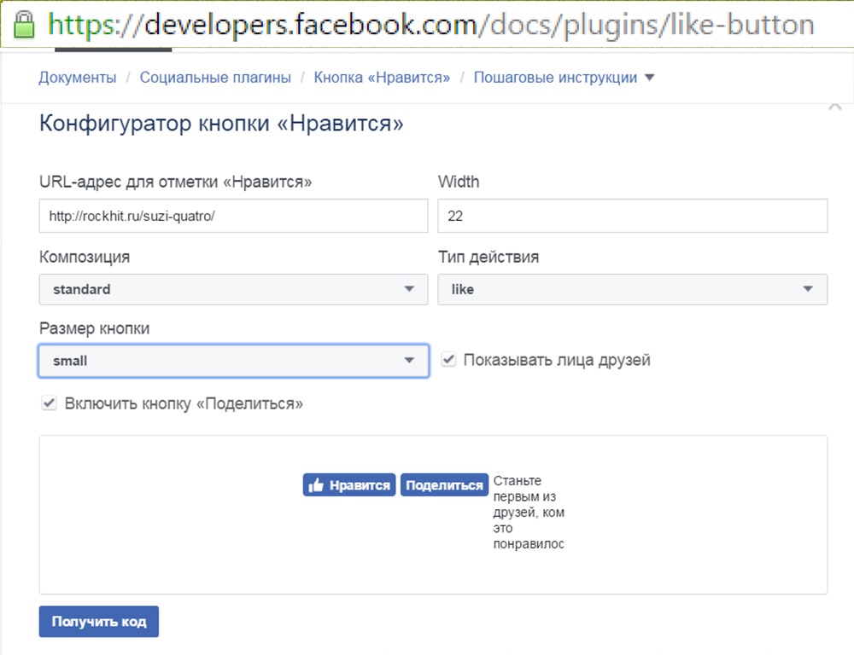Disable «Включить кнопку «Поделиться»»
This screenshot has height=655, width=854.
click(x=49, y=403)
